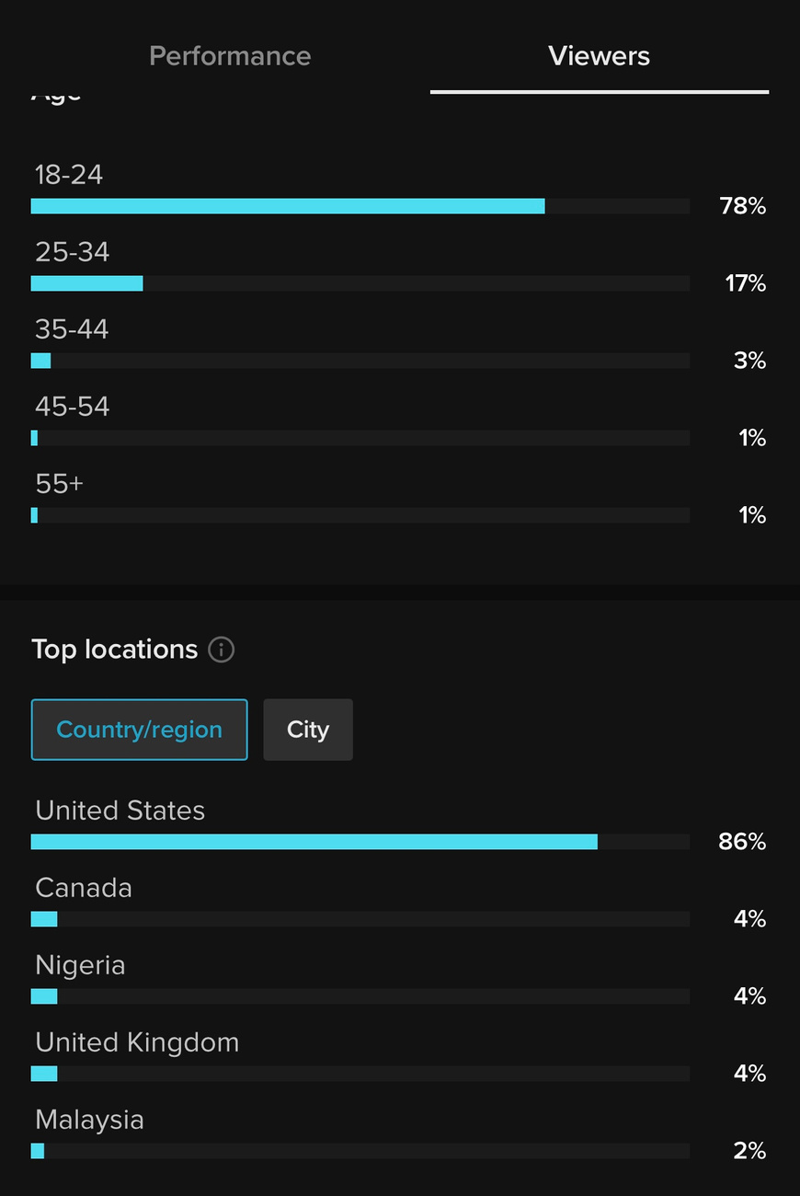Click the United States location bar
Viewport: 800px width, 1196px height.
[x=360, y=842]
